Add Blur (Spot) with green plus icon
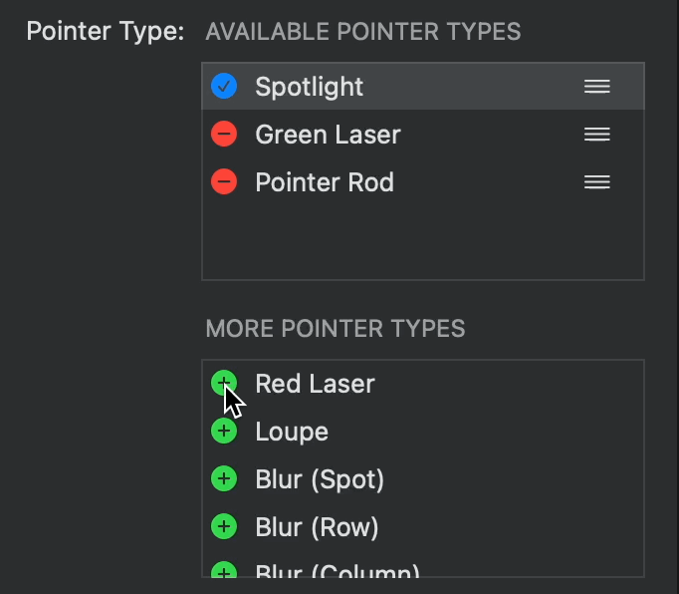The width and height of the screenshot is (679, 594). pyautogui.click(x=224, y=479)
